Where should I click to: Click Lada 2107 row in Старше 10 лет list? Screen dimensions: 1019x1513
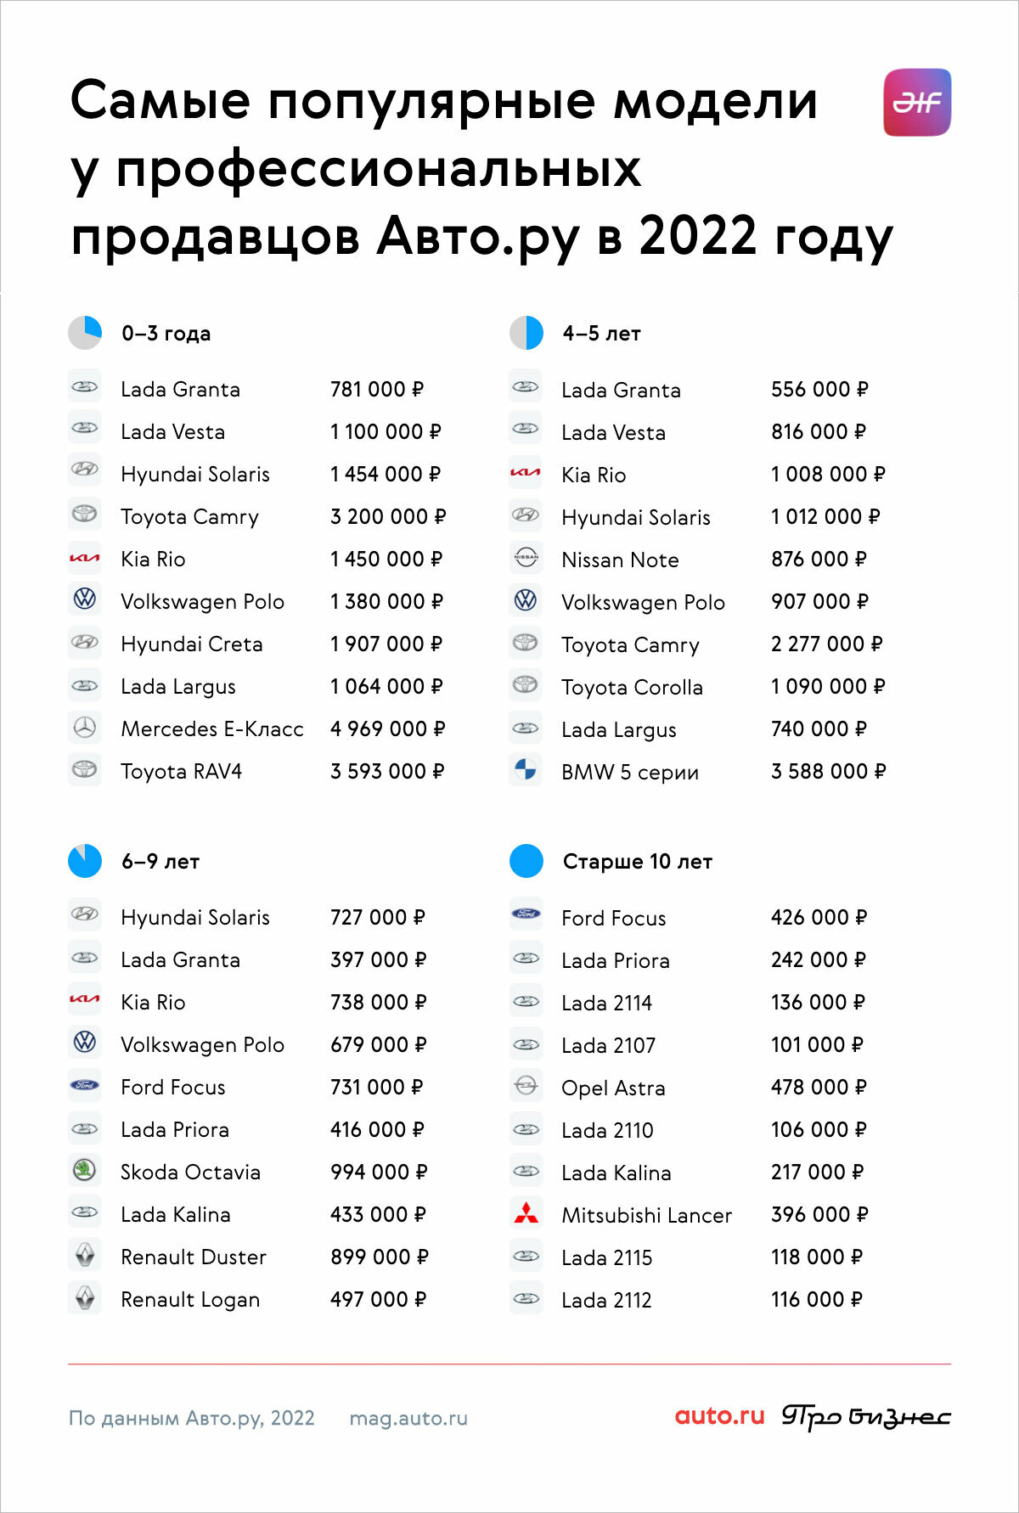712,1045
